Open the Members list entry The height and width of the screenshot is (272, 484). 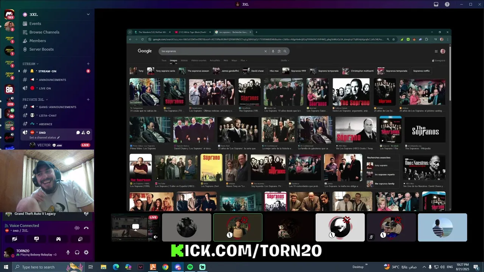57,41
